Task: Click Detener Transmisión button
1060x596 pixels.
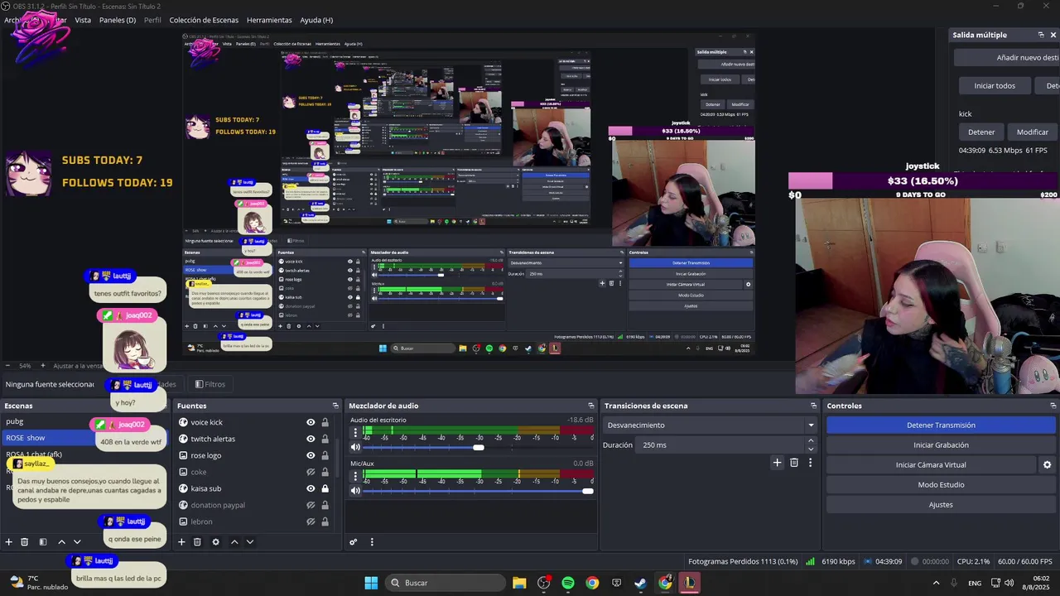Action: point(941,425)
